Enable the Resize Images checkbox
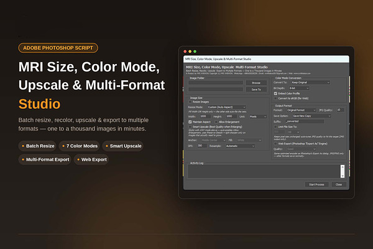 tap(190, 102)
